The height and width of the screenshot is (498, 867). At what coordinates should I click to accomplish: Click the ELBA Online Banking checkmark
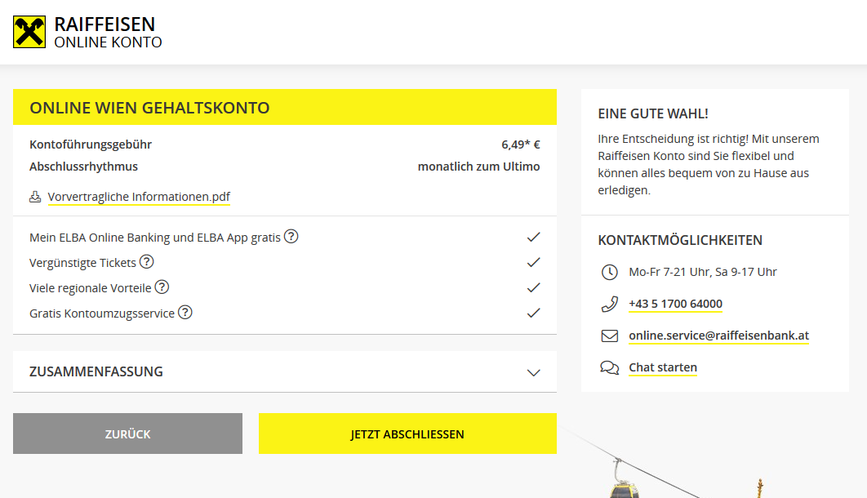pos(534,237)
